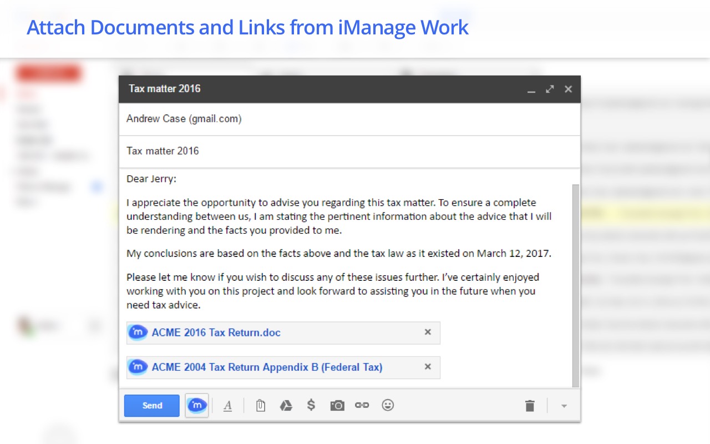Open the ACME 2016 Tax Return.doc link
This screenshot has height=444, width=710.
pos(216,332)
